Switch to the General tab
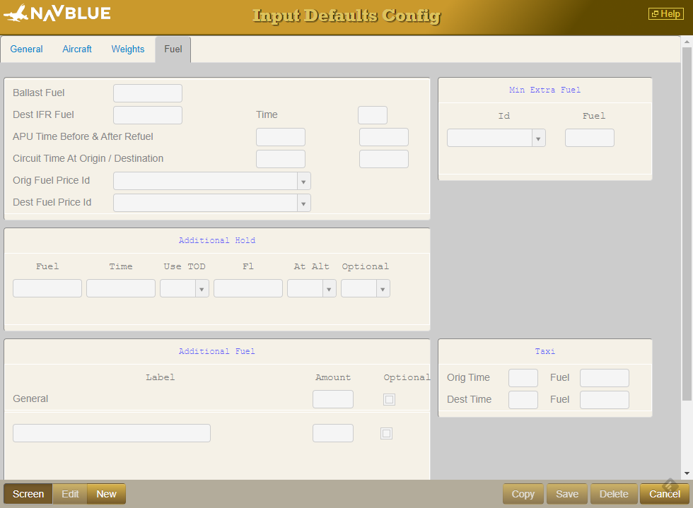Screen dimensions: 693x508 [x=26, y=49]
